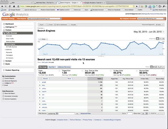Viewport: 168px width, 129px height.
Task: Select graph by month view icon
Action: pos(163,39)
